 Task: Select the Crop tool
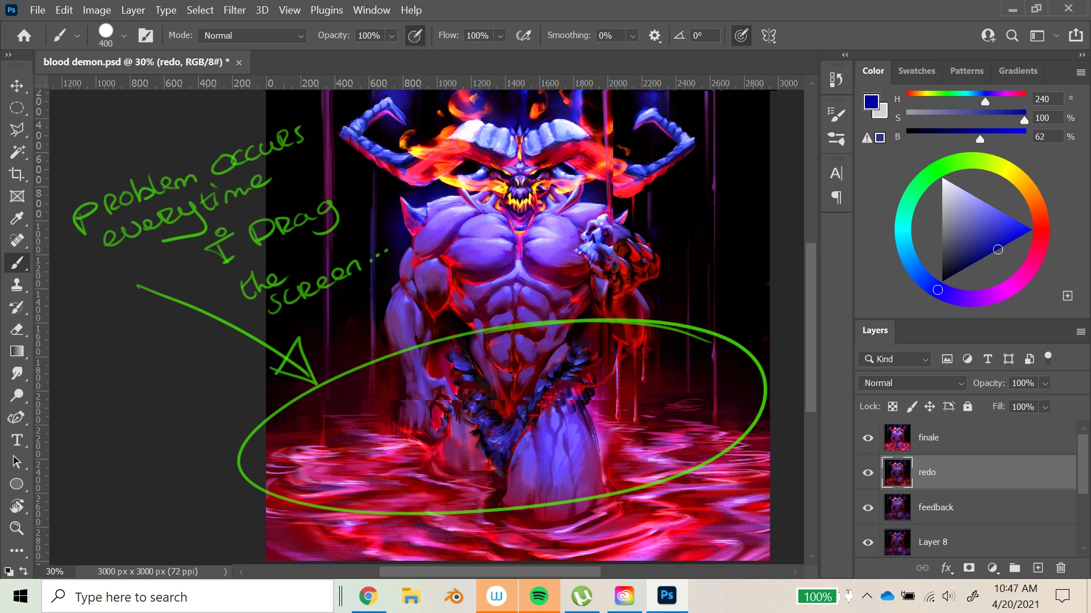pyautogui.click(x=16, y=174)
